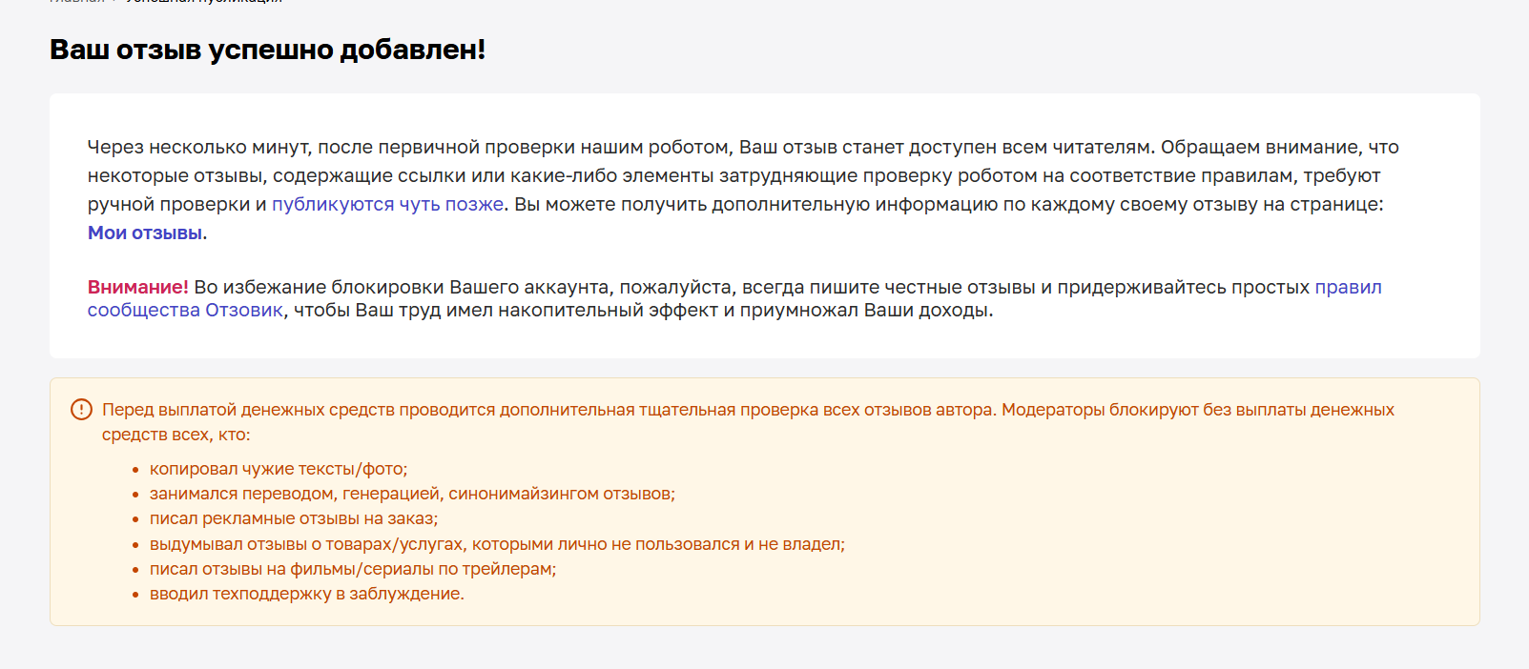Click bullet "писал рекламные отзывы на заказ"
Image resolution: width=1529 pixels, height=669 pixels.
(294, 518)
